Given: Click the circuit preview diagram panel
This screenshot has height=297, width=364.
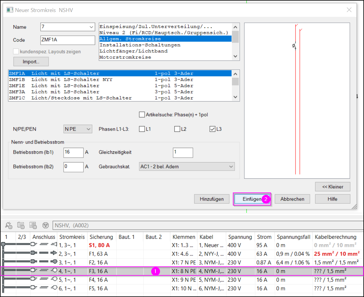Looking at the screenshot, I should (x=297, y=101).
